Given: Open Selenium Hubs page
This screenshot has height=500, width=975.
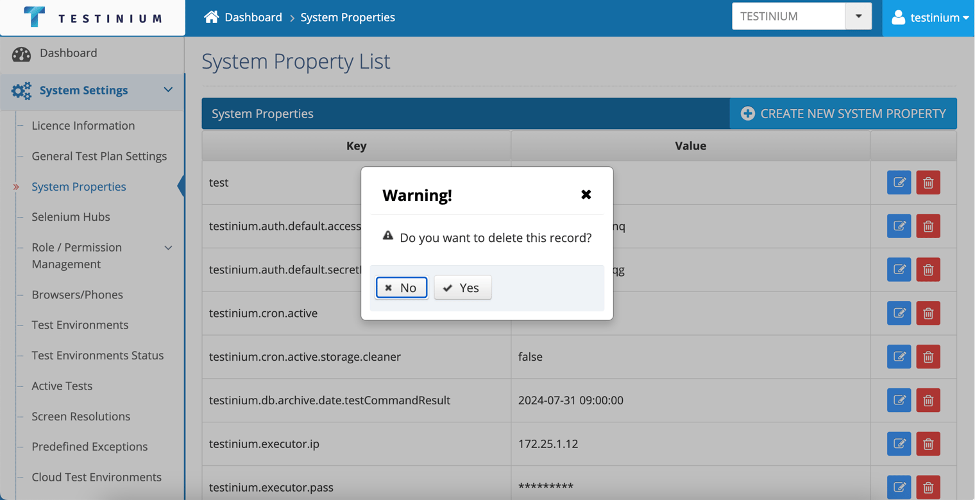Looking at the screenshot, I should 71,217.
